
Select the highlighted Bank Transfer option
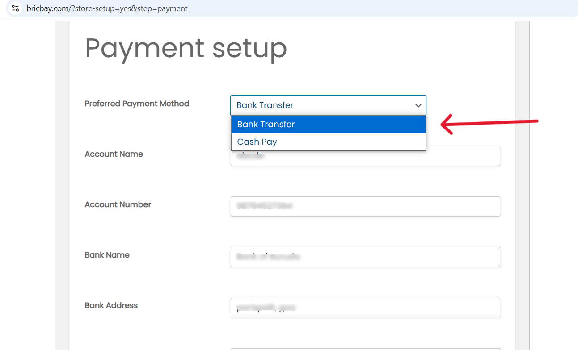tap(328, 125)
